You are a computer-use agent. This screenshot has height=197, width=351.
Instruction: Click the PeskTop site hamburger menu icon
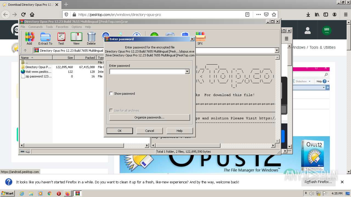pos(287,39)
